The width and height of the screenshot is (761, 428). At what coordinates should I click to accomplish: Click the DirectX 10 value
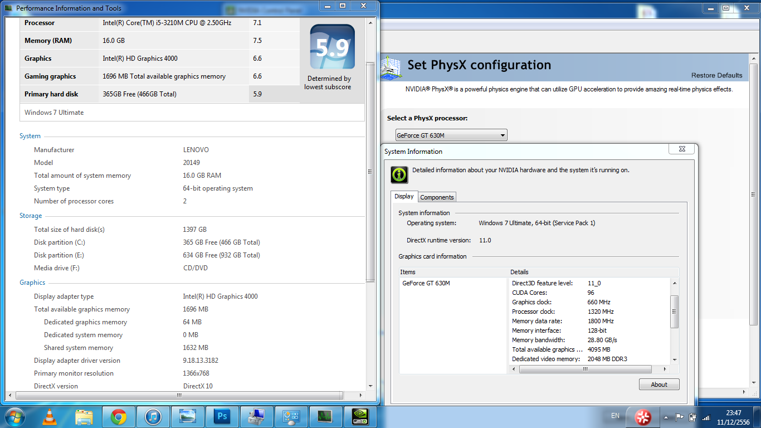(198, 386)
